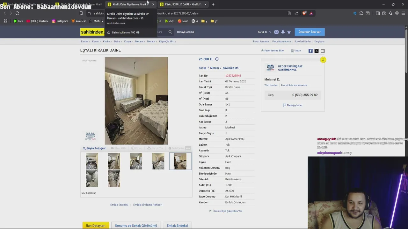Image resolution: width=408 pixels, height=229 pixels.
Task: Open Size Özel İlanlar link
Action: click(x=302, y=41)
